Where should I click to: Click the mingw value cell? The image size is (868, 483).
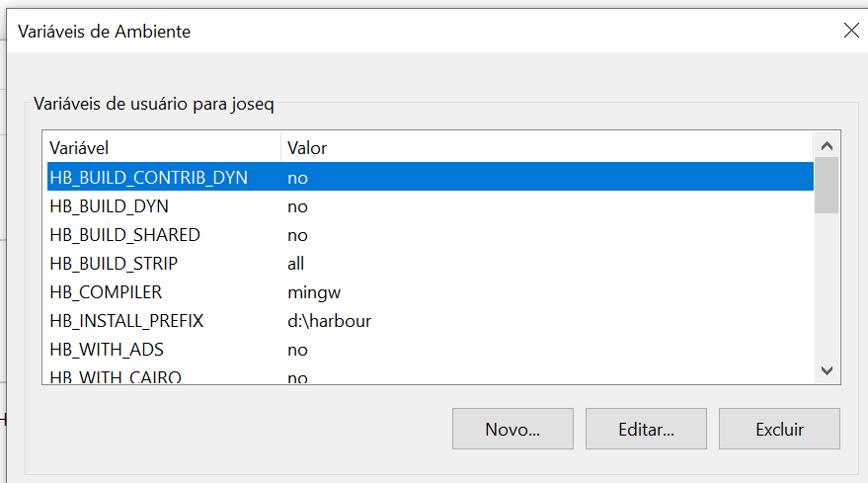[x=313, y=292]
